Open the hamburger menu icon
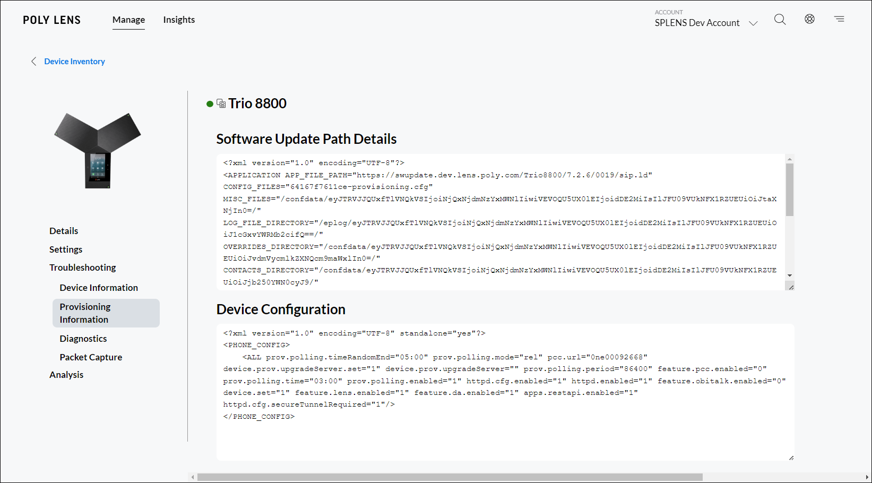 [x=839, y=19]
